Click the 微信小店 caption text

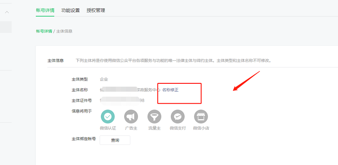[201, 128]
